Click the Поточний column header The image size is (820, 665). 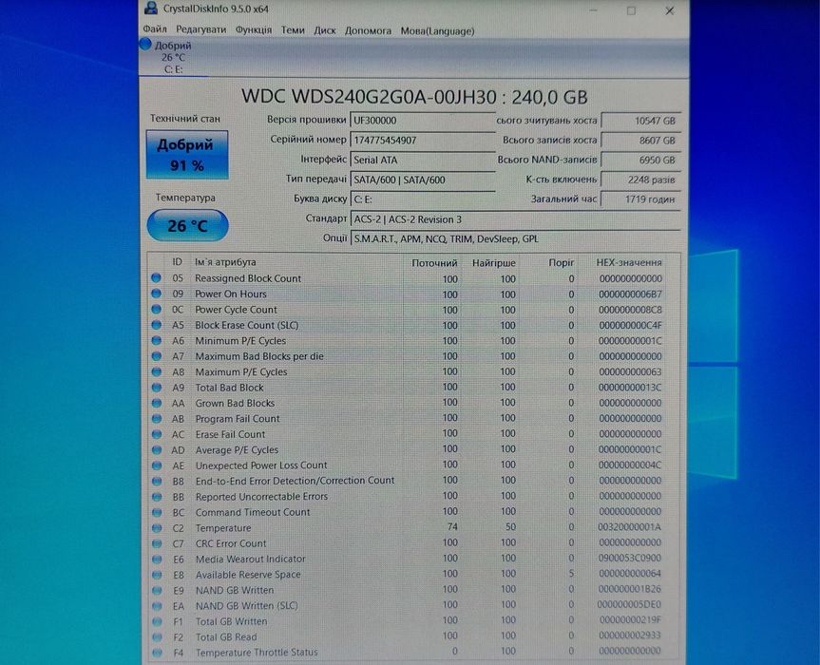[x=434, y=263]
